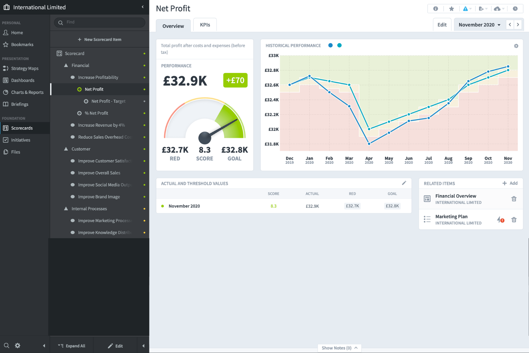Open the historical performance chart settings gear
The image size is (529, 353).
tap(516, 46)
